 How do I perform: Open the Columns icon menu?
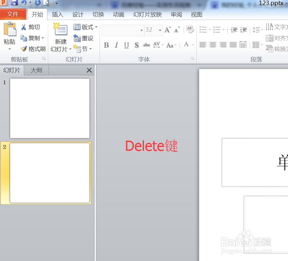(x=257, y=45)
